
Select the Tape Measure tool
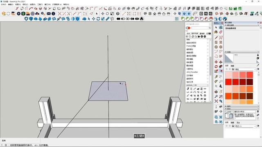pyautogui.click(x=216, y=77)
